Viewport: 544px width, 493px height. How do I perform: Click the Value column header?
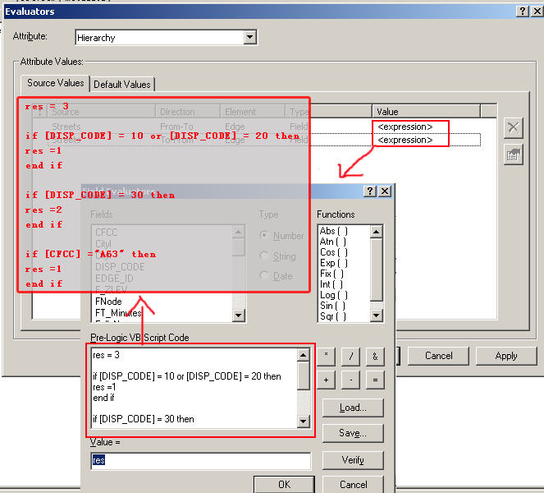pyautogui.click(x=426, y=112)
